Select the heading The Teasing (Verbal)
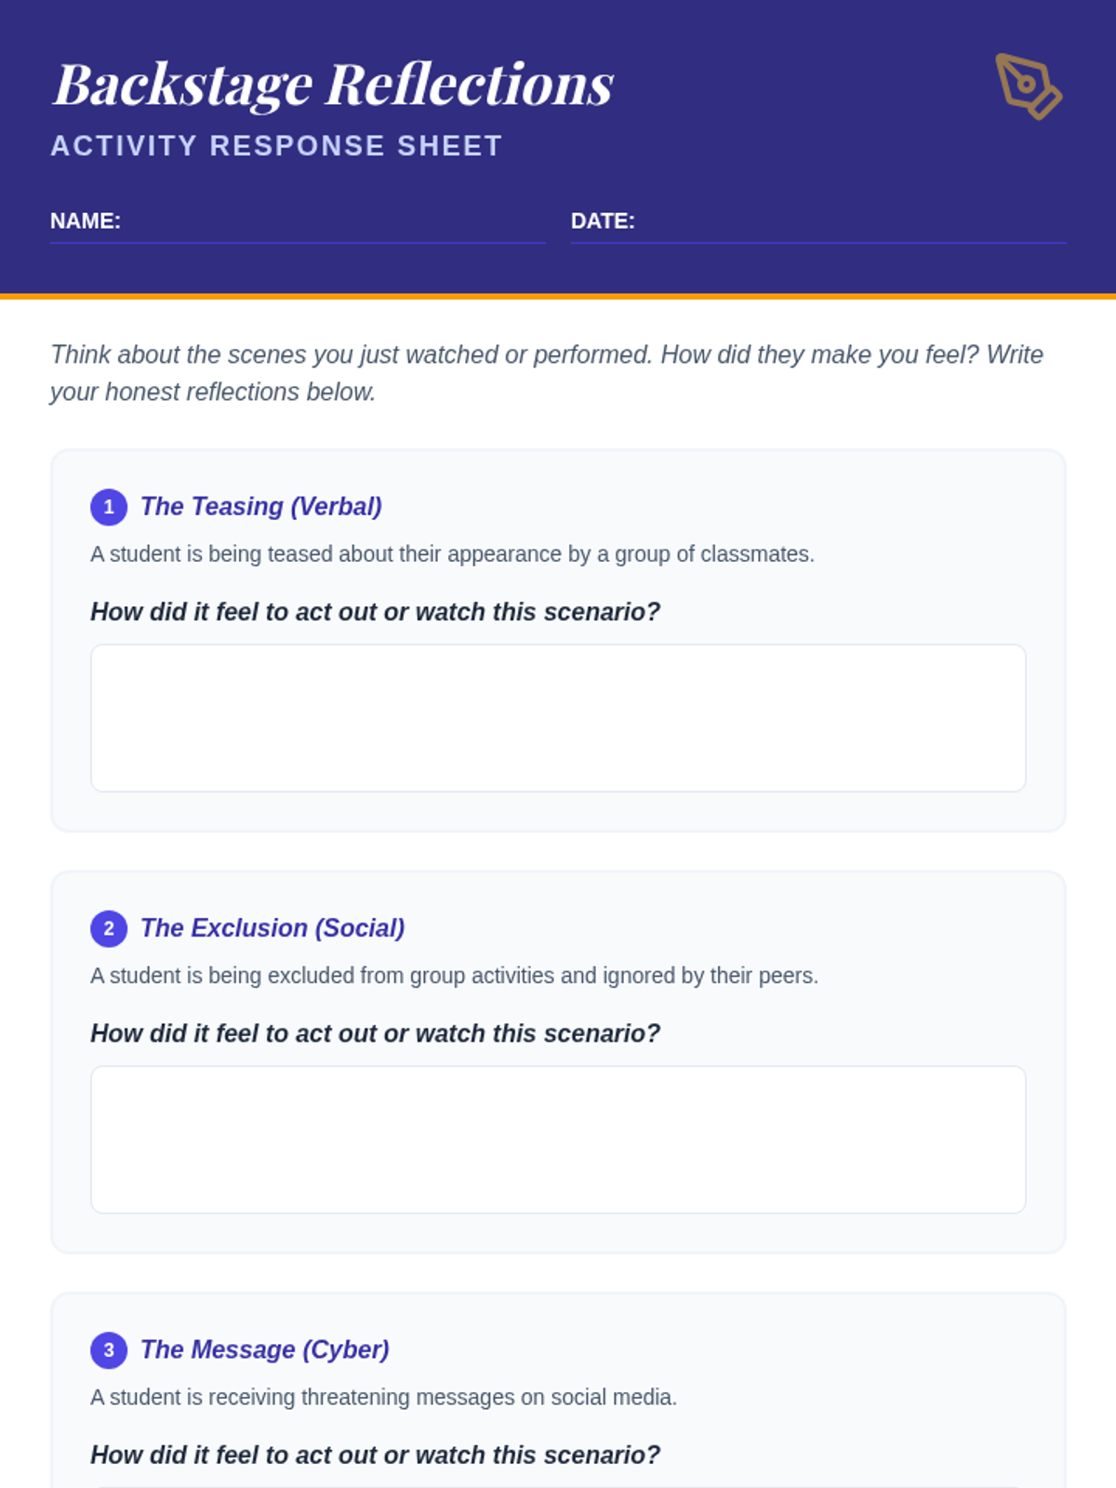 click(261, 507)
